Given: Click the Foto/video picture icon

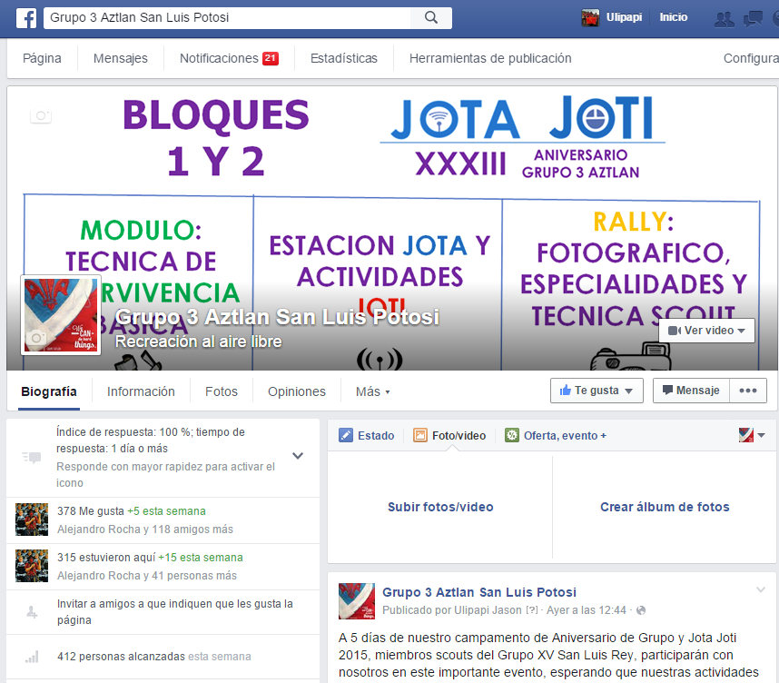Looking at the screenshot, I should coord(420,435).
